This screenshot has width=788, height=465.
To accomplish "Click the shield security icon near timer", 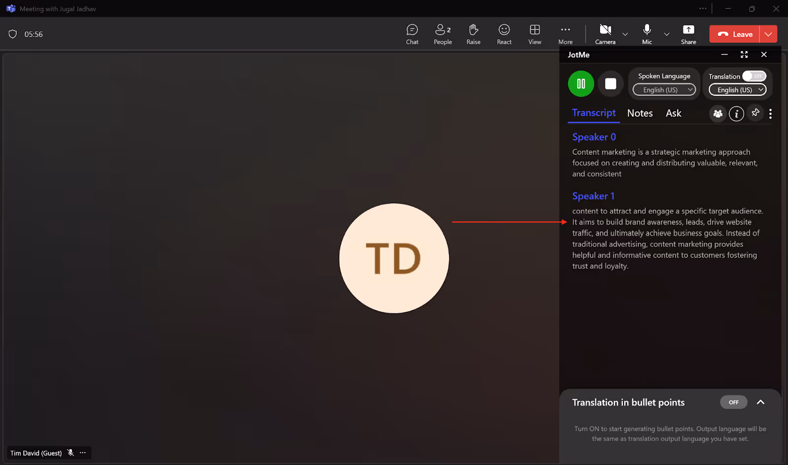I will 13,34.
